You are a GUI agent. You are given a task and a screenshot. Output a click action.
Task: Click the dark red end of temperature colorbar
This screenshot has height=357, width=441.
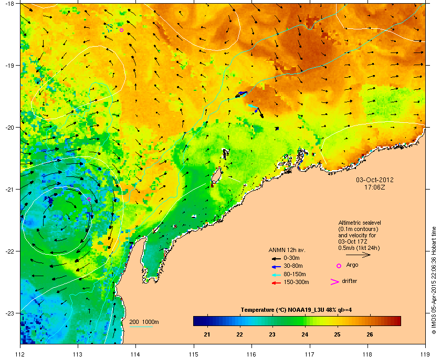[398, 321]
